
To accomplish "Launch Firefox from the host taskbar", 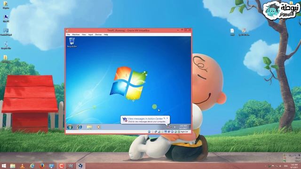I will coord(42,166).
